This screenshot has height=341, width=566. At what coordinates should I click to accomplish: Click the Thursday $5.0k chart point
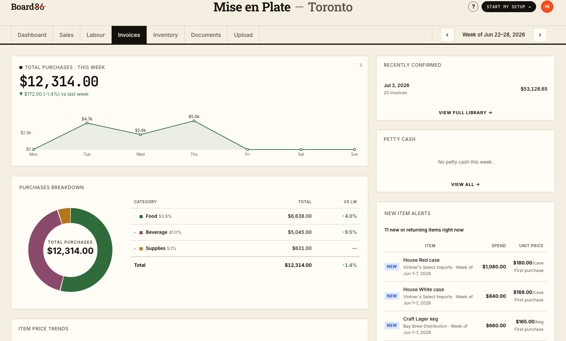[x=194, y=121]
